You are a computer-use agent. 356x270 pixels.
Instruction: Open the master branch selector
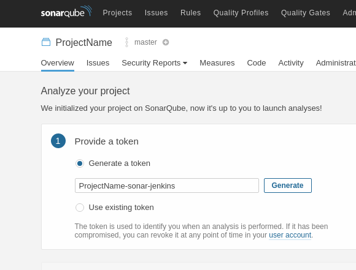145,42
